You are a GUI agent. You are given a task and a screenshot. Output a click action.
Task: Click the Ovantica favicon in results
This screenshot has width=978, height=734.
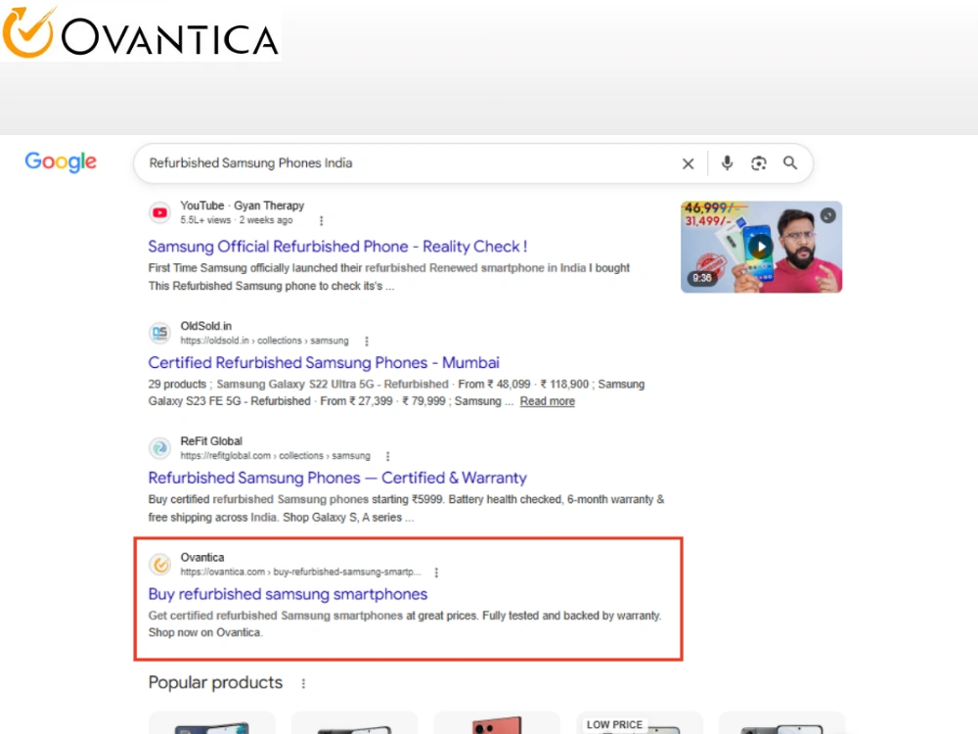click(x=160, y=565)
